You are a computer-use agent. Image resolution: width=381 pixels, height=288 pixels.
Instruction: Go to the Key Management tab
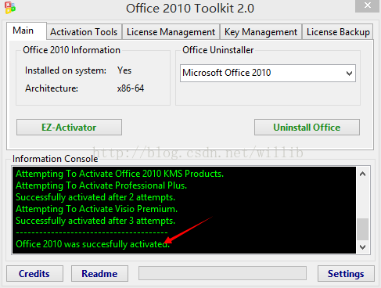261,32
